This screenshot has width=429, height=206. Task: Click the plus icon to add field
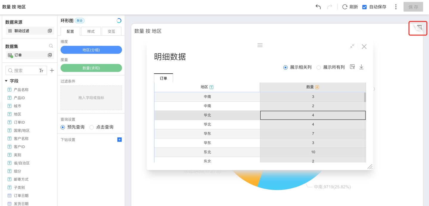click(52, 71)
